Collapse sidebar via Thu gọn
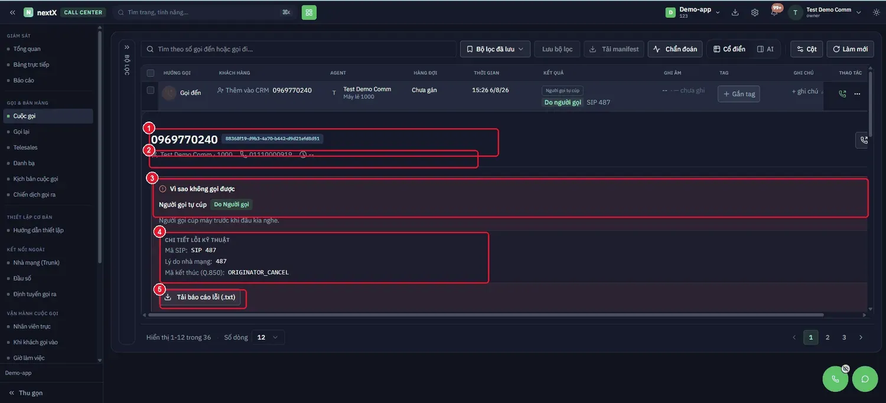886x403 pixels. tap(25, 393)
